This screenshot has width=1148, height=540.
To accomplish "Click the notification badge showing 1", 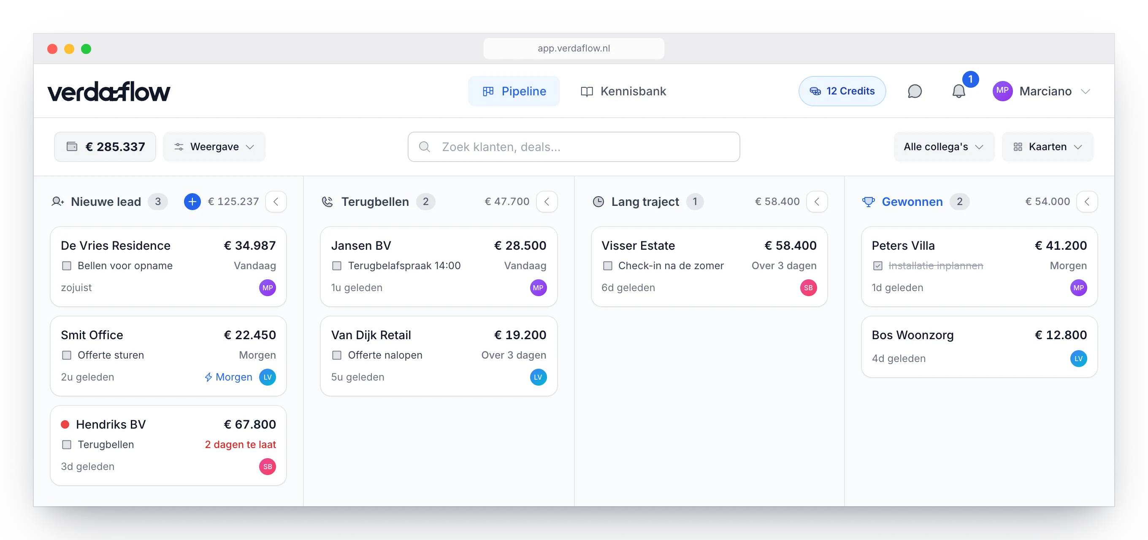I will tap(970, 79).
